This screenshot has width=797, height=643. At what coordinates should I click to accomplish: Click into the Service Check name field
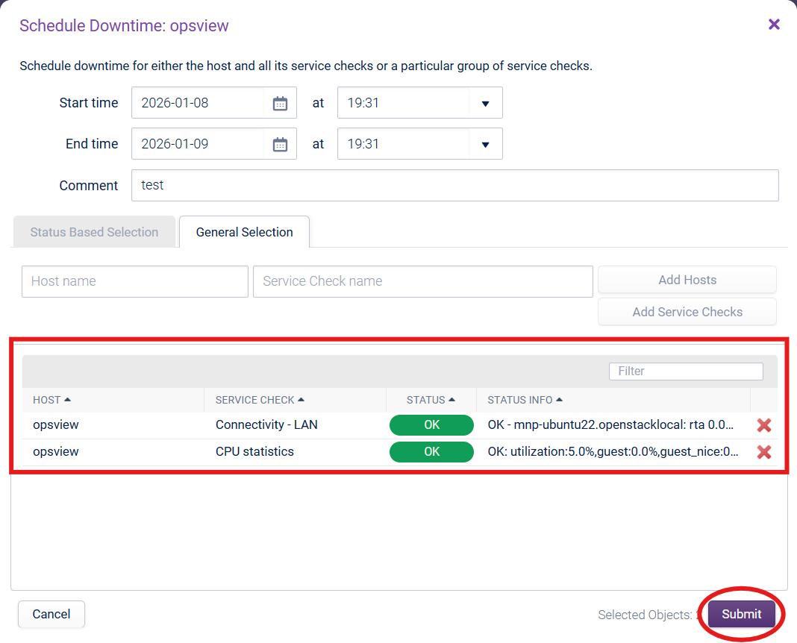(422, 282)
